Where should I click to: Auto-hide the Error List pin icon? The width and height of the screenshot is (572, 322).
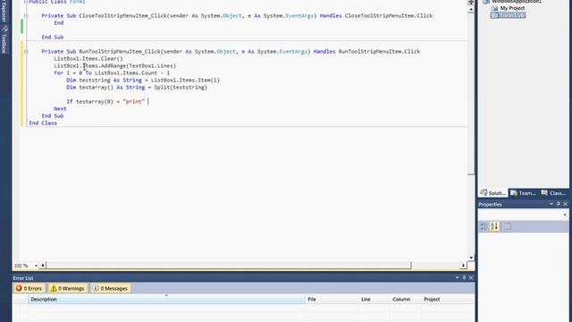[464, 278]
